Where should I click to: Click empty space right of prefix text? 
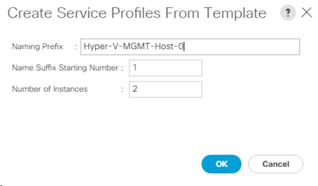pyautogui.click(x=241, y=46)
